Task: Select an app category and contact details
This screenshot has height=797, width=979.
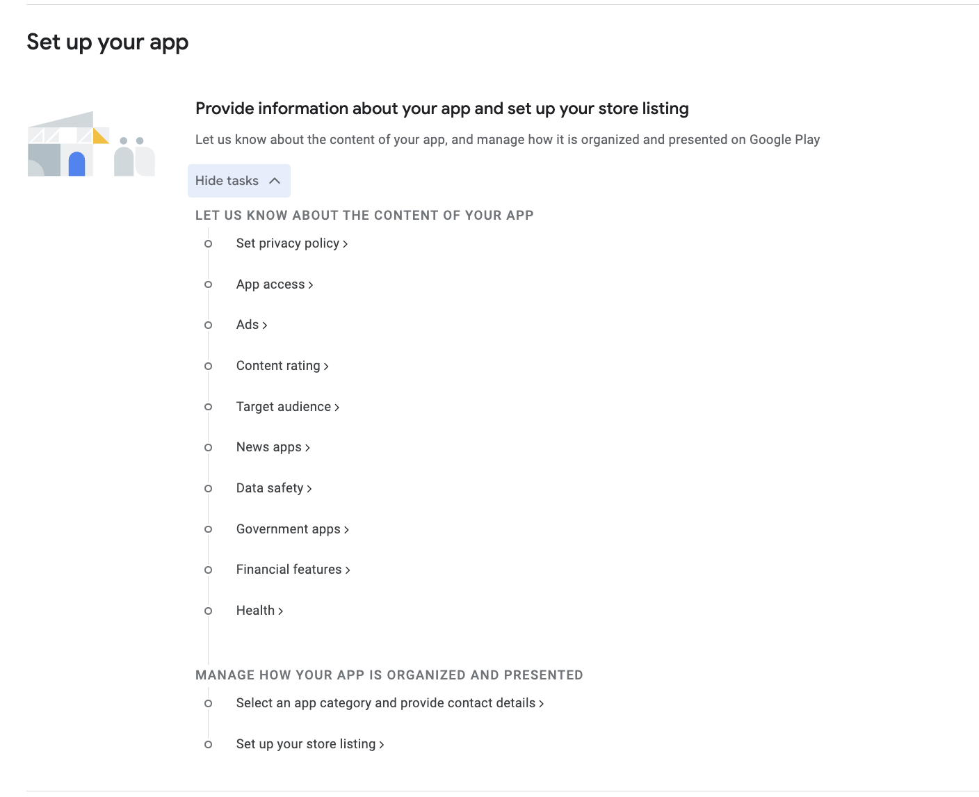Action: point(386,703)
